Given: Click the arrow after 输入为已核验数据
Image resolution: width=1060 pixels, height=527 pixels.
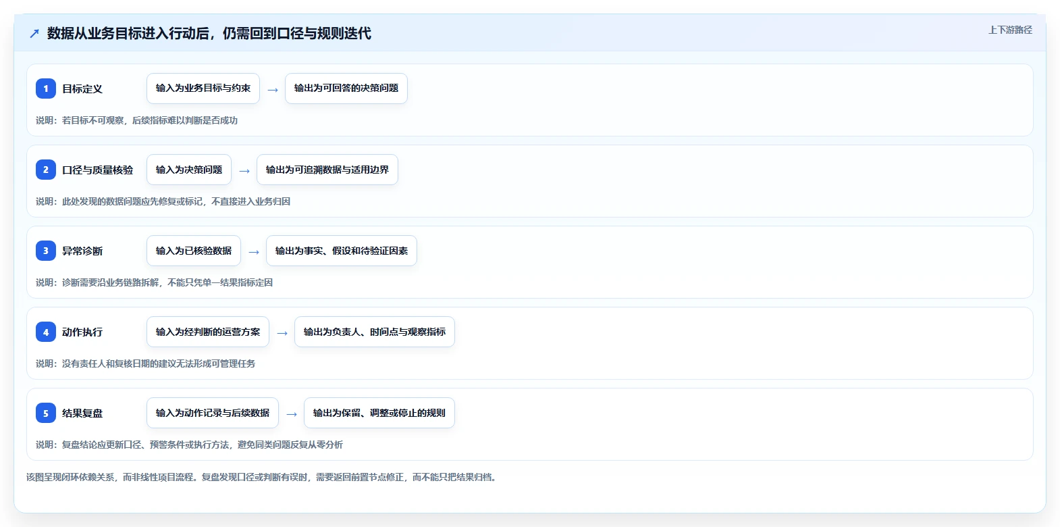Looking at the screenshot, I should [x=254, y=251].
